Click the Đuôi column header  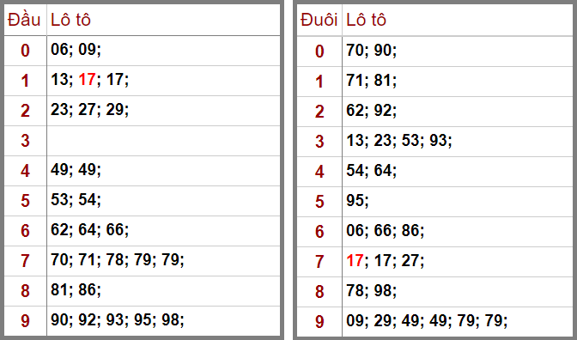coord(319,20)
